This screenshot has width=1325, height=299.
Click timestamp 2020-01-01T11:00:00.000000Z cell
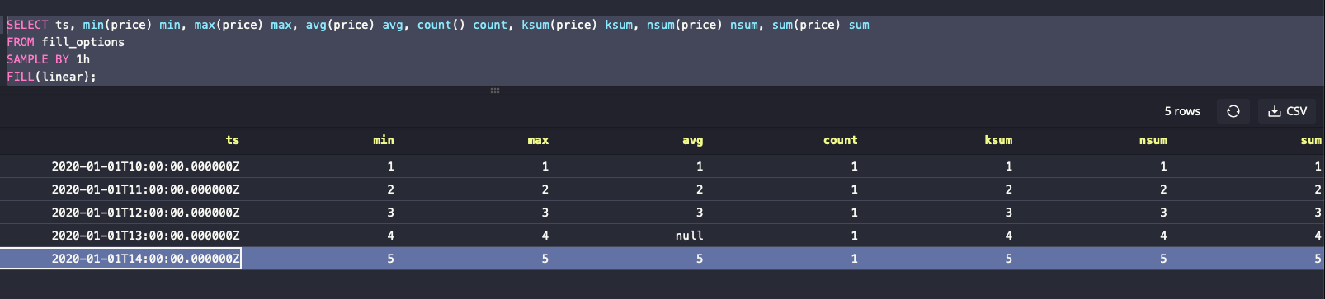[x=146, y=189]
